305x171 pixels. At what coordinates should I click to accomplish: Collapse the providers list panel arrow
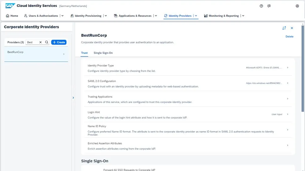pos(73,98)
